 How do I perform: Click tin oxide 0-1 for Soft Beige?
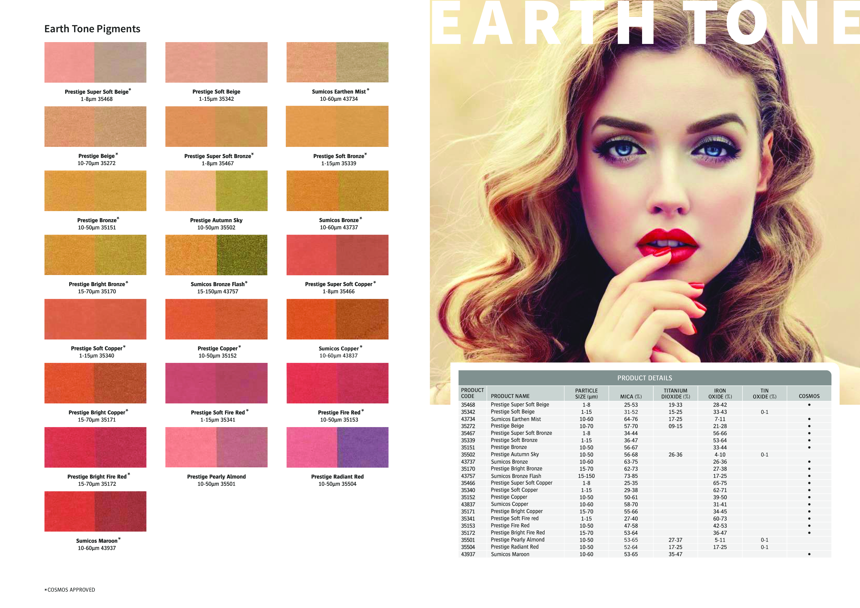(765, 412)
